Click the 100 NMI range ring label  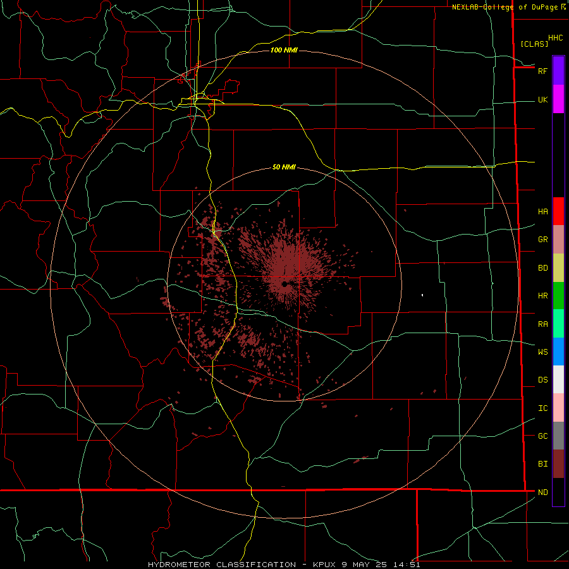click(284, 50)
